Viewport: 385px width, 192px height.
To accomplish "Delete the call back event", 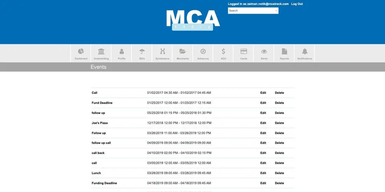I will [279, 153].
